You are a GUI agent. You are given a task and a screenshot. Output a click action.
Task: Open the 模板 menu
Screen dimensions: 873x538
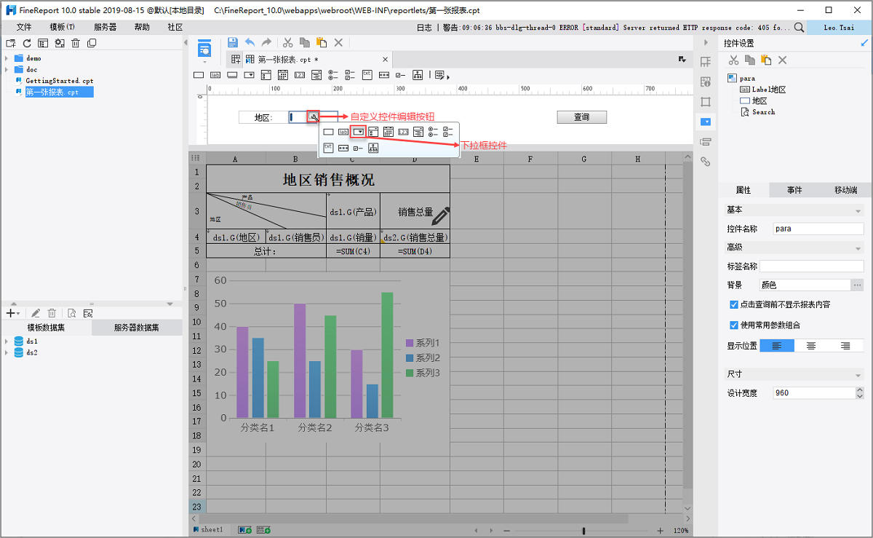62,27
